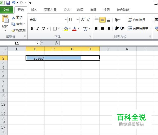Switch to the 特色功能 tab
This screenshot has height=135, width=158.
pos(123,10)
